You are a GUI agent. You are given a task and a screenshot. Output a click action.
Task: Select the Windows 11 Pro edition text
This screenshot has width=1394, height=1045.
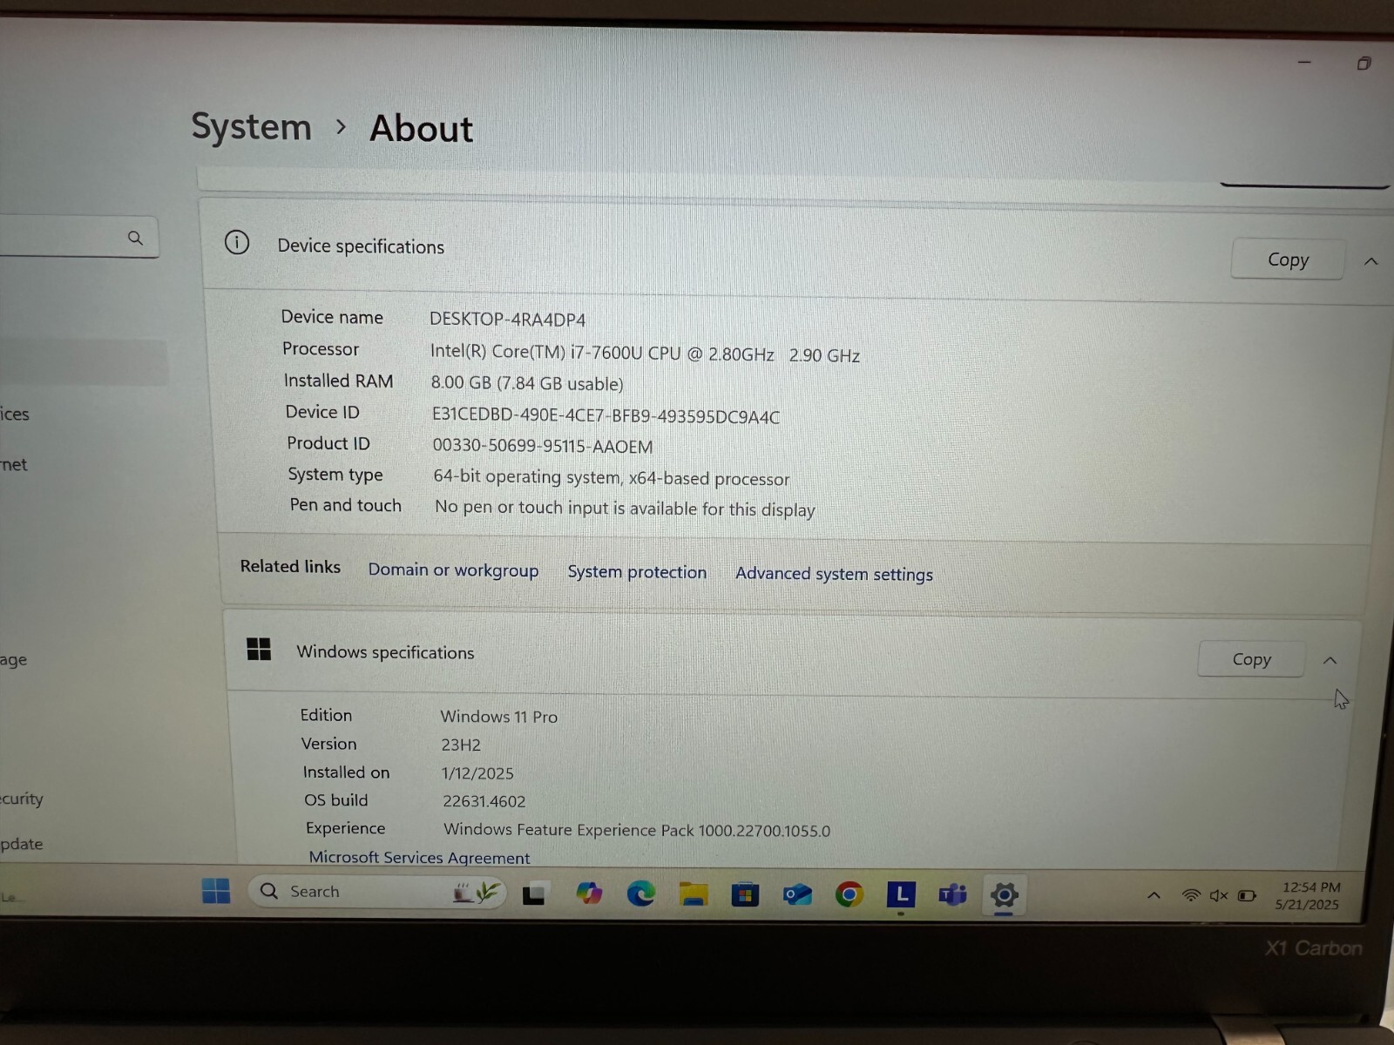tap(498, 716)
